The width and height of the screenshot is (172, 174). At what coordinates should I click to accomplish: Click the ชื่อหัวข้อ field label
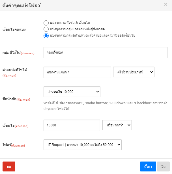(9, 99)
